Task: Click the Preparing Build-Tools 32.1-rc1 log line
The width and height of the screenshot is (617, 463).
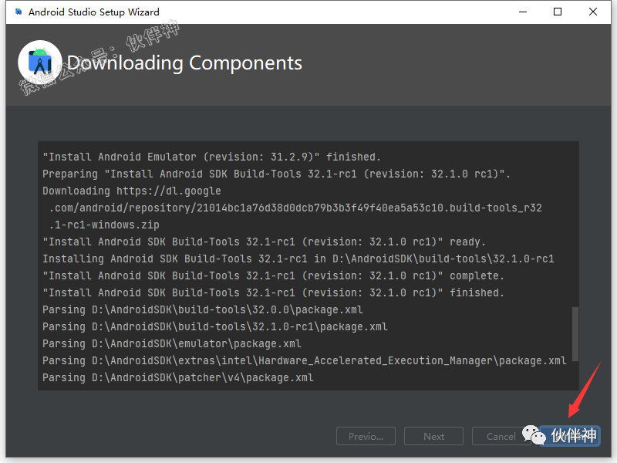Action: point(276,174)
